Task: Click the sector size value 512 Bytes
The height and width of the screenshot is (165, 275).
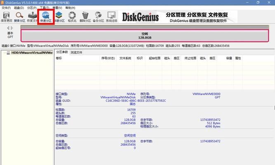Action: point(214,123)
